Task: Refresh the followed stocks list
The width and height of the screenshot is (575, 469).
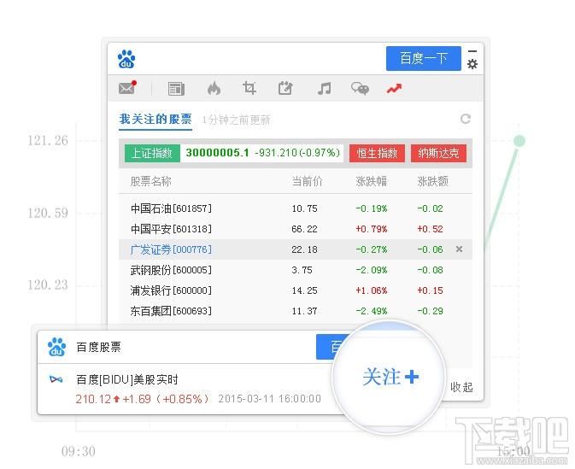Action: [466, 120]
